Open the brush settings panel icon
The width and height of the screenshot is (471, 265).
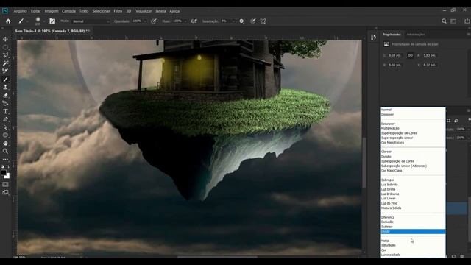click(52, 21)
